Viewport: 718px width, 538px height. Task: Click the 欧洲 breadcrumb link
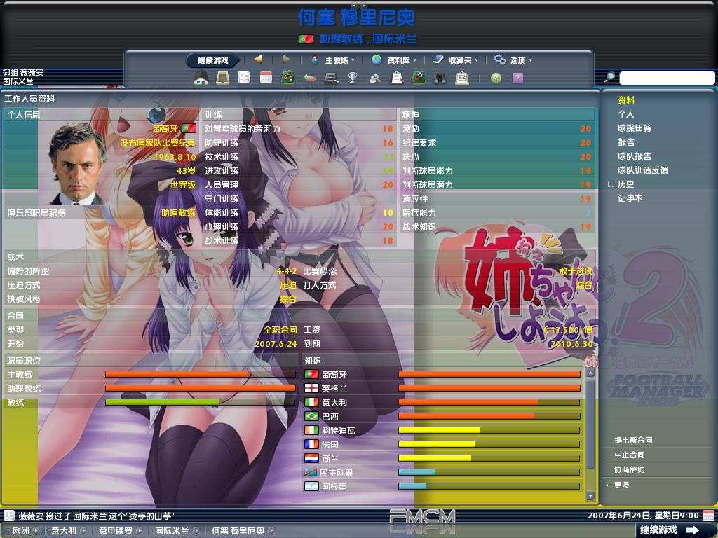(21, 531)
